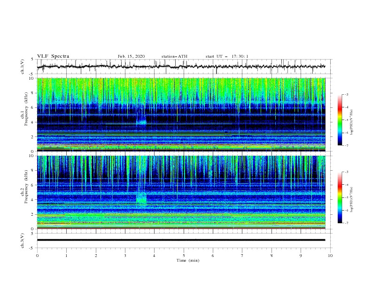Click the 4 kHz burst in ch.1 spectrogram
The image size is (372, 287).
click(141, 122)
